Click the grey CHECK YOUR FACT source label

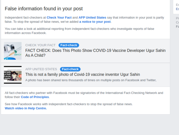(40, 45)
